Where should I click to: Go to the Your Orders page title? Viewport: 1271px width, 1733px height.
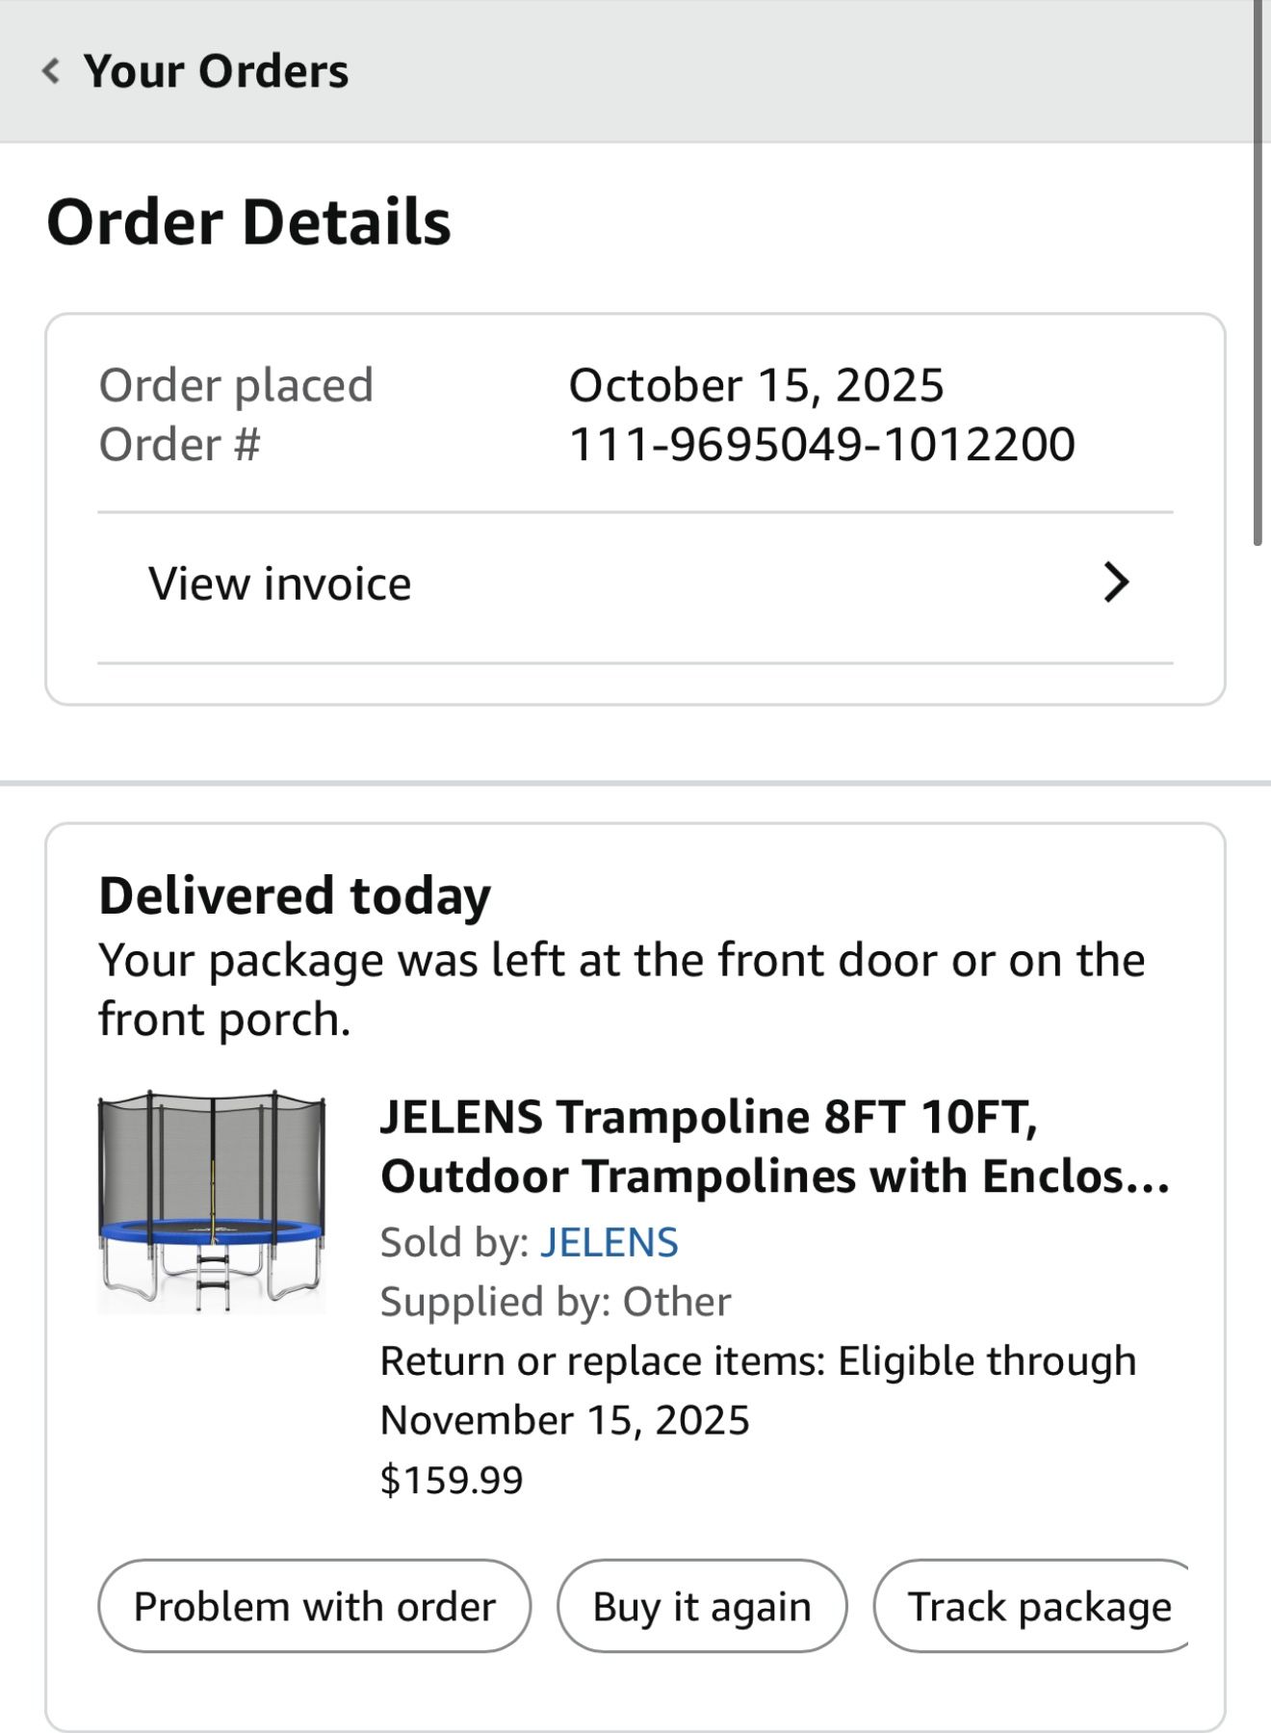click(x=216, y=71)
